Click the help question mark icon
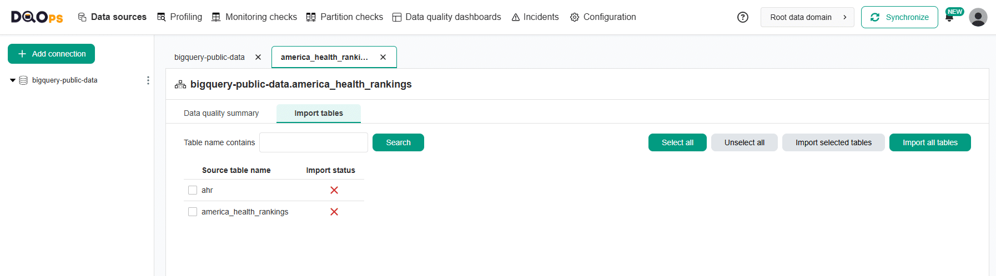This screenshot has width=996, height=276. point(743,17)
